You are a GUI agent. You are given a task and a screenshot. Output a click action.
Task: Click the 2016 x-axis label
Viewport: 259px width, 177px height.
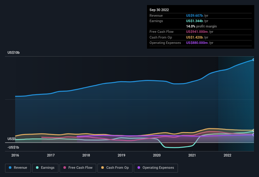15,155
